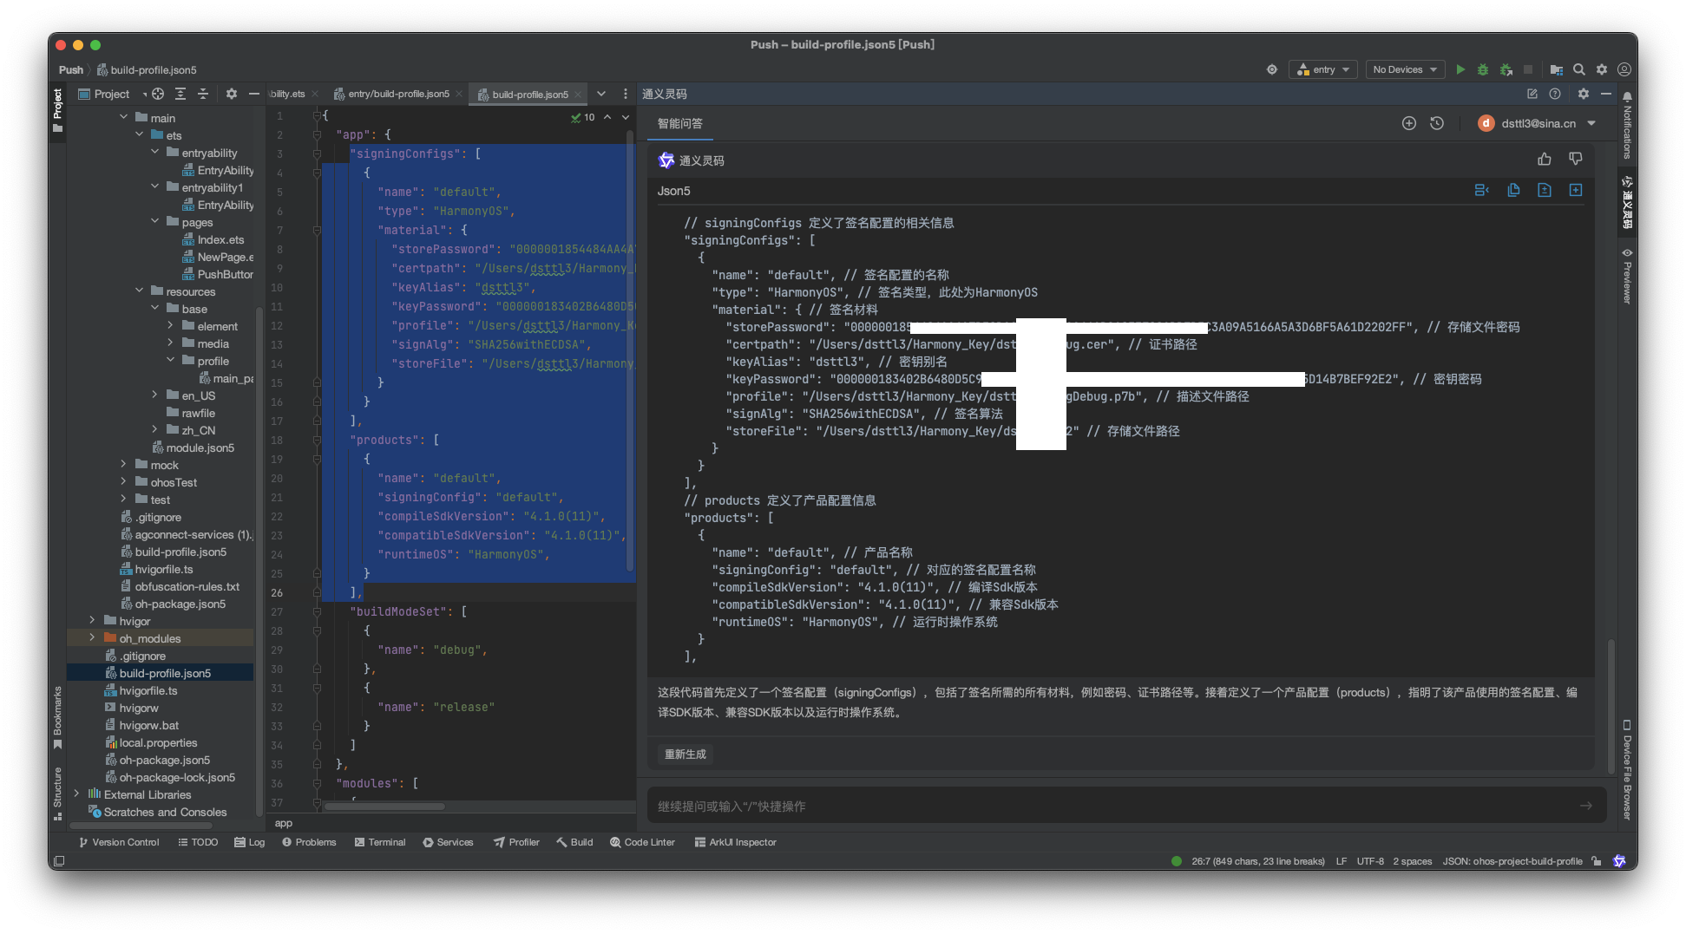Viewport: 1686px width, 934px height.
Task: Expand all in Project panel toolbar
Action: point(180,94)
